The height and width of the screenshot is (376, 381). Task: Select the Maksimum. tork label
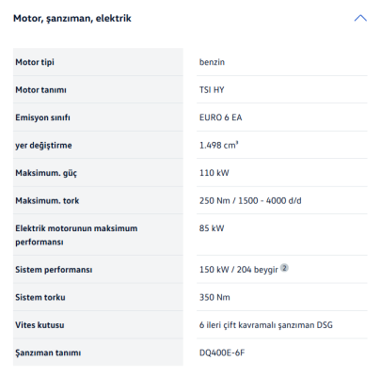coord(47,200)
